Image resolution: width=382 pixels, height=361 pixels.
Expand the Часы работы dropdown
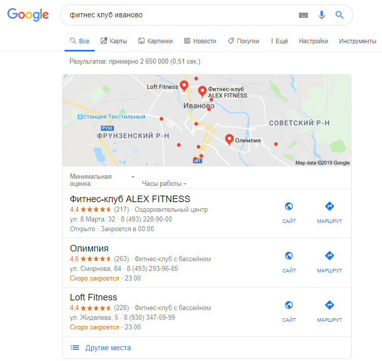tap(164, 184)
